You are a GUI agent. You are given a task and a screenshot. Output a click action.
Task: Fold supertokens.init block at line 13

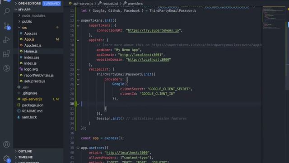78,20
